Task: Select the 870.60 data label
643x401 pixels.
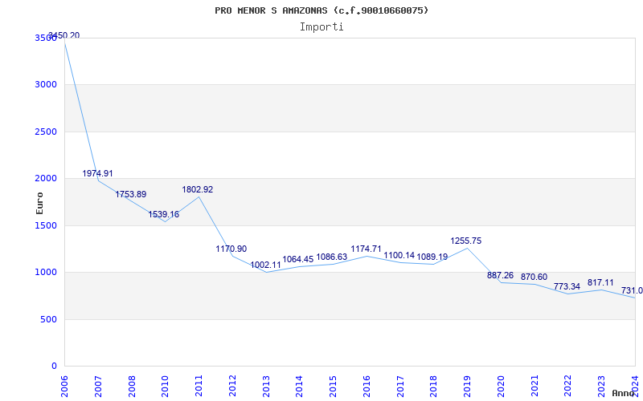Action: point(534,277)
